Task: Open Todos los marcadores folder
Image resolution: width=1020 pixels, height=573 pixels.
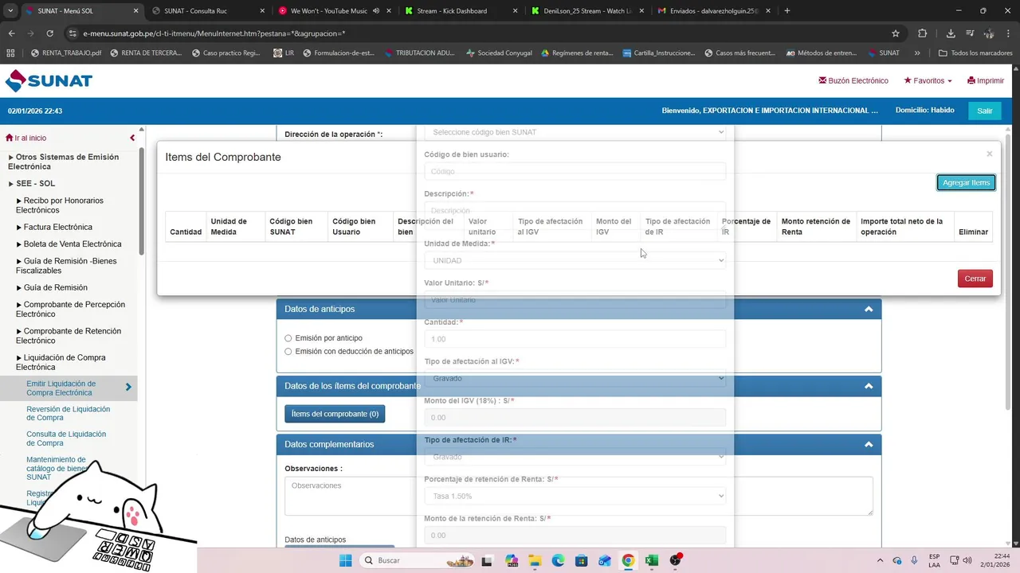Action: click(x=977, y=53)
